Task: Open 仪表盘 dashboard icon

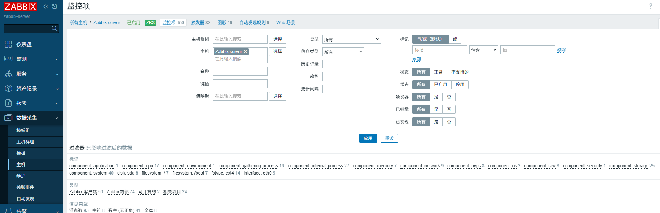Action: [8, 44]
